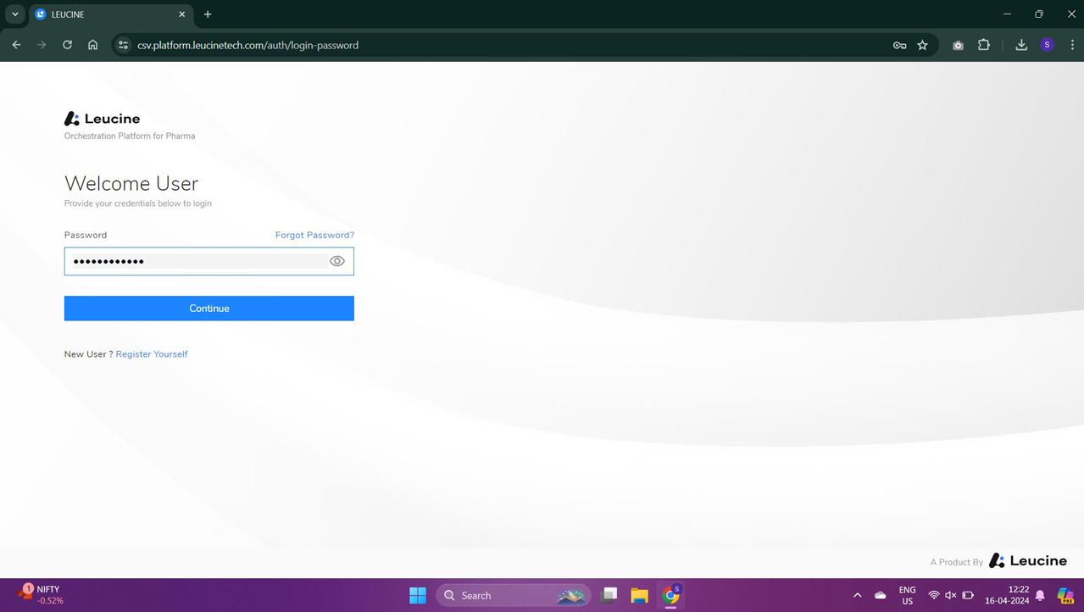The width and height of the screenshot is (1084, 612).
Task: Open the profile avatar marked S
Action: pyautogui.click(x=1046, y=44)
